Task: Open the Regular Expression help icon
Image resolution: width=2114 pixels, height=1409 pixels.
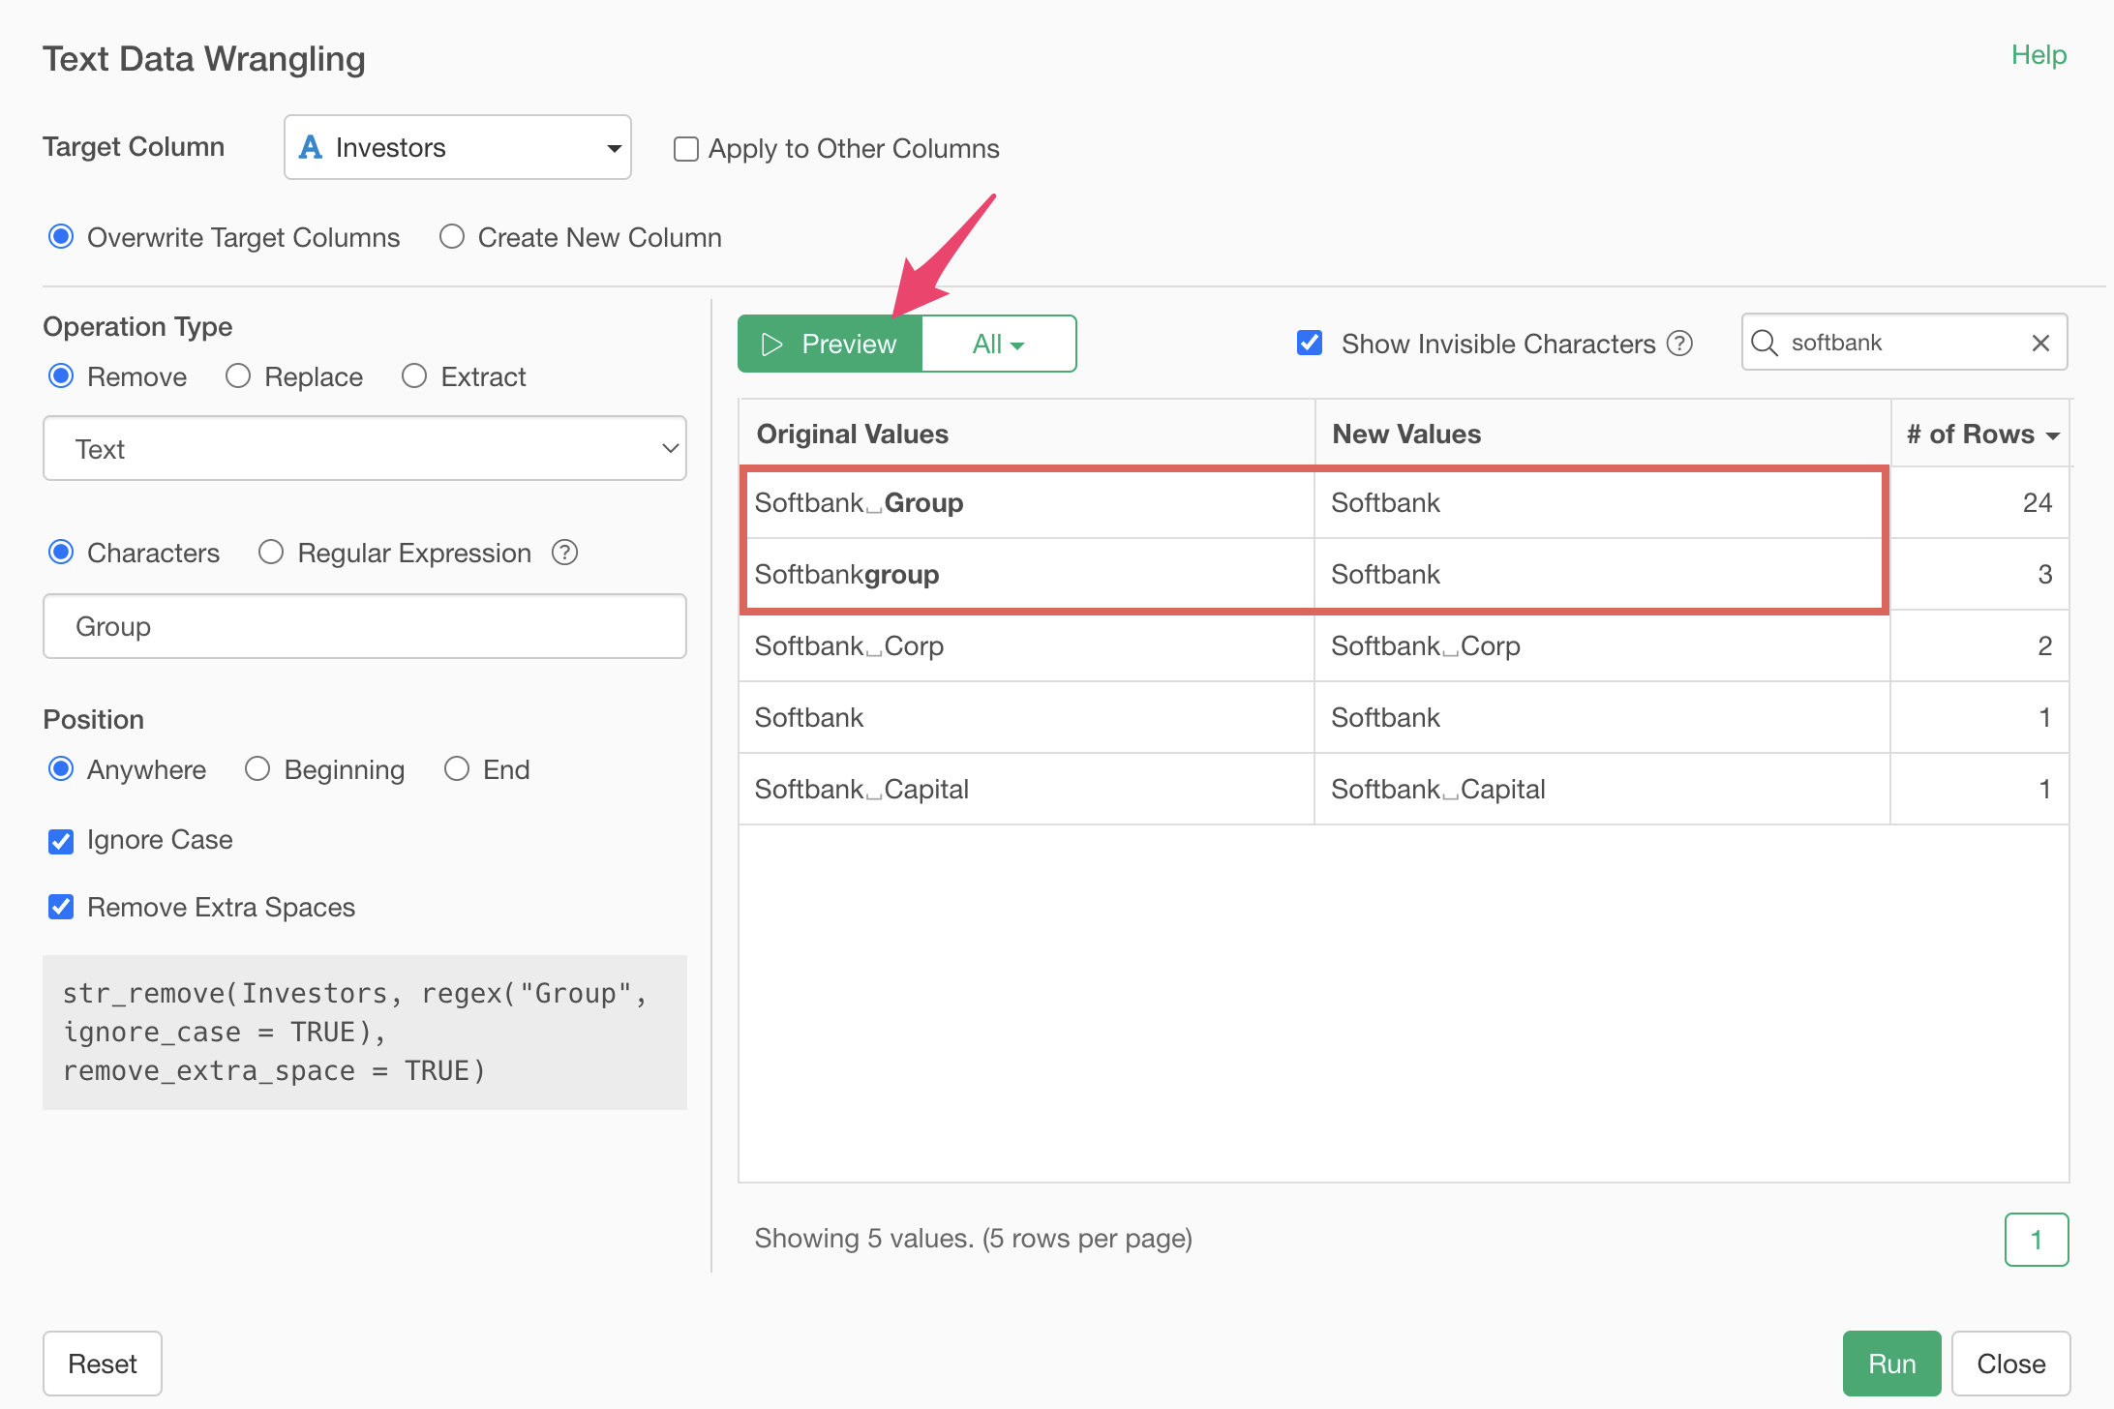Action: tap(564, 553)
